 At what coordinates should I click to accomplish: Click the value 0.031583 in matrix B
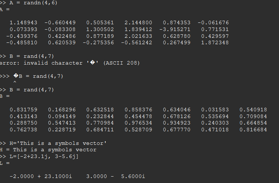tap(215, 110)
